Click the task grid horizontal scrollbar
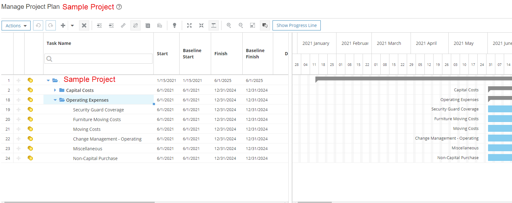This screenshot has height=203, width=512. tap(79, 202)
